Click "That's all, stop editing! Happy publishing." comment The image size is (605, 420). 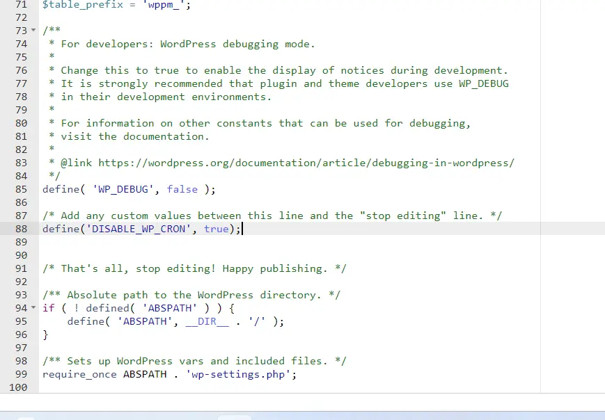[194, 268]
